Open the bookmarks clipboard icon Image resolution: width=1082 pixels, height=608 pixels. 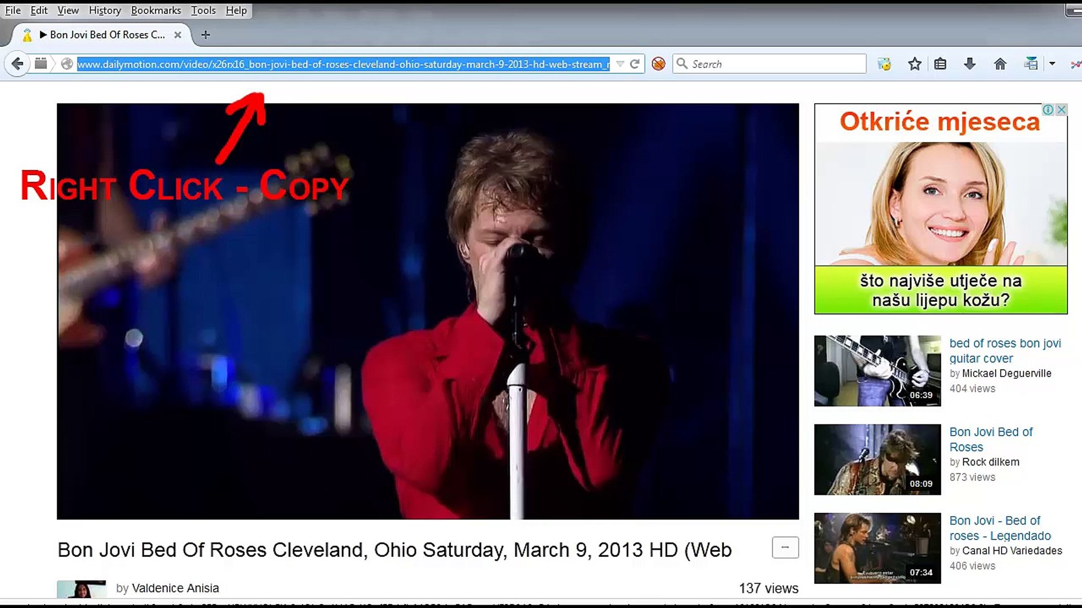click(x=940, y=63)
